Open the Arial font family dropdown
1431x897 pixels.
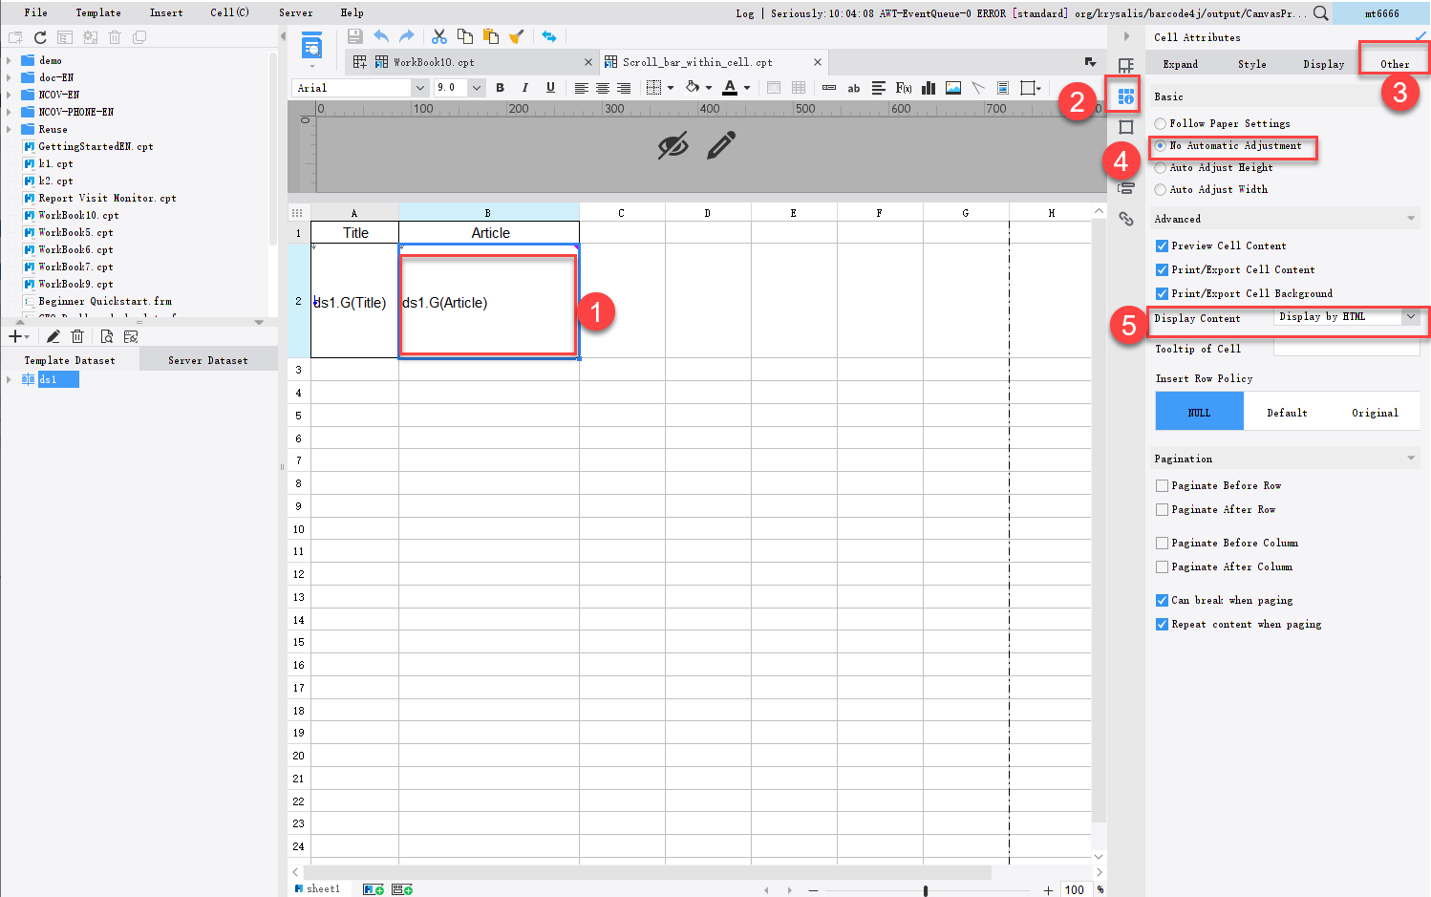coord(419,88)
